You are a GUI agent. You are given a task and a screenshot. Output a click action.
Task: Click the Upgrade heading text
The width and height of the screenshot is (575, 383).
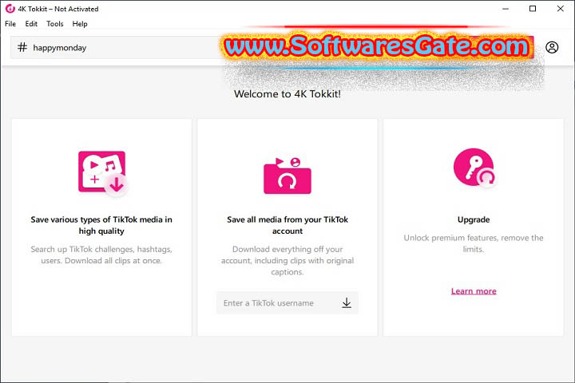pos(474,219)
